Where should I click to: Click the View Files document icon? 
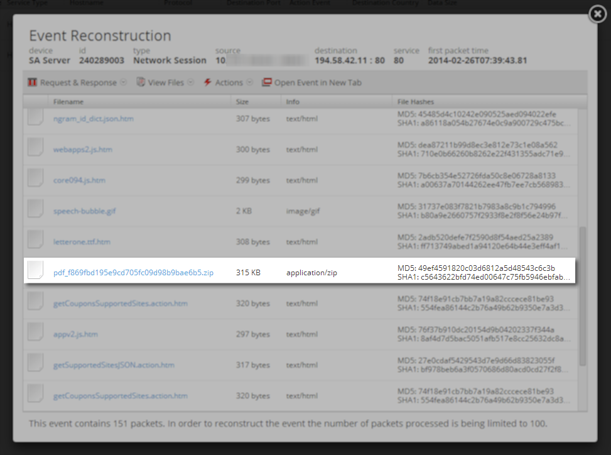click(141, 82)
